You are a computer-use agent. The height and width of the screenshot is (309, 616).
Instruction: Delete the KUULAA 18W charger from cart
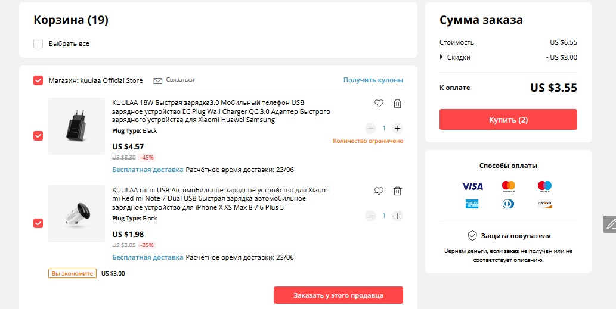pyautogui.click(x=398, y=104)
